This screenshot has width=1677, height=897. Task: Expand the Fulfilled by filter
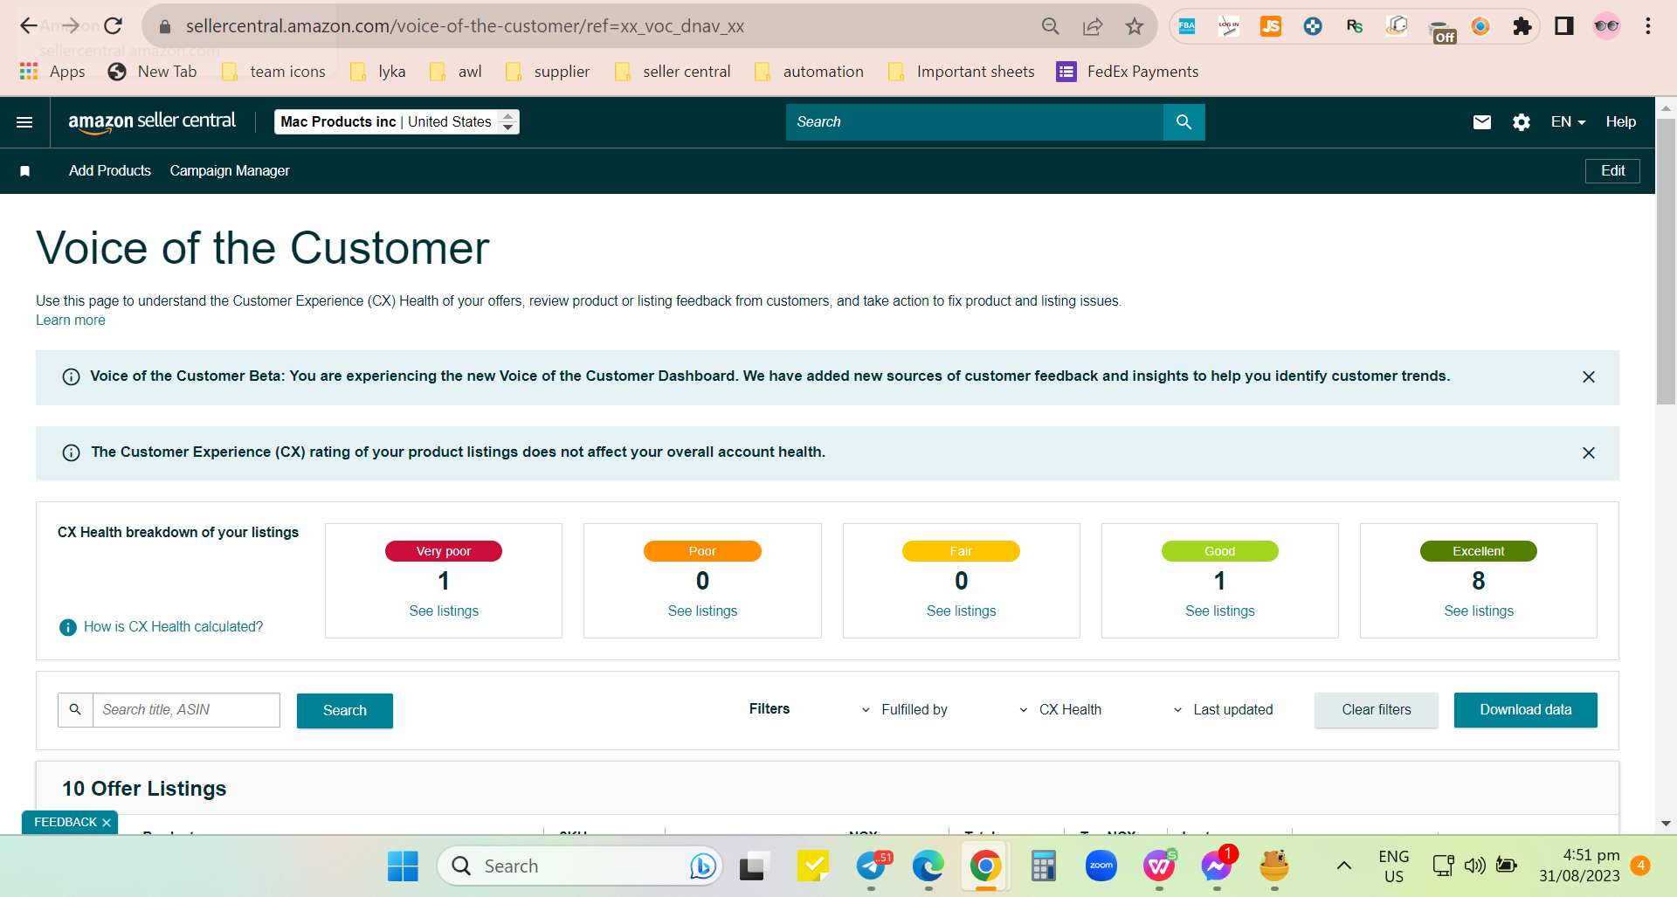click(904, 710)
